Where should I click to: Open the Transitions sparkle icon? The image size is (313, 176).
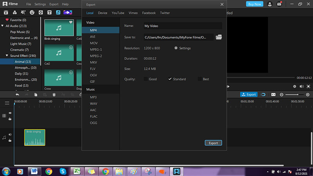tap(23, 13)
